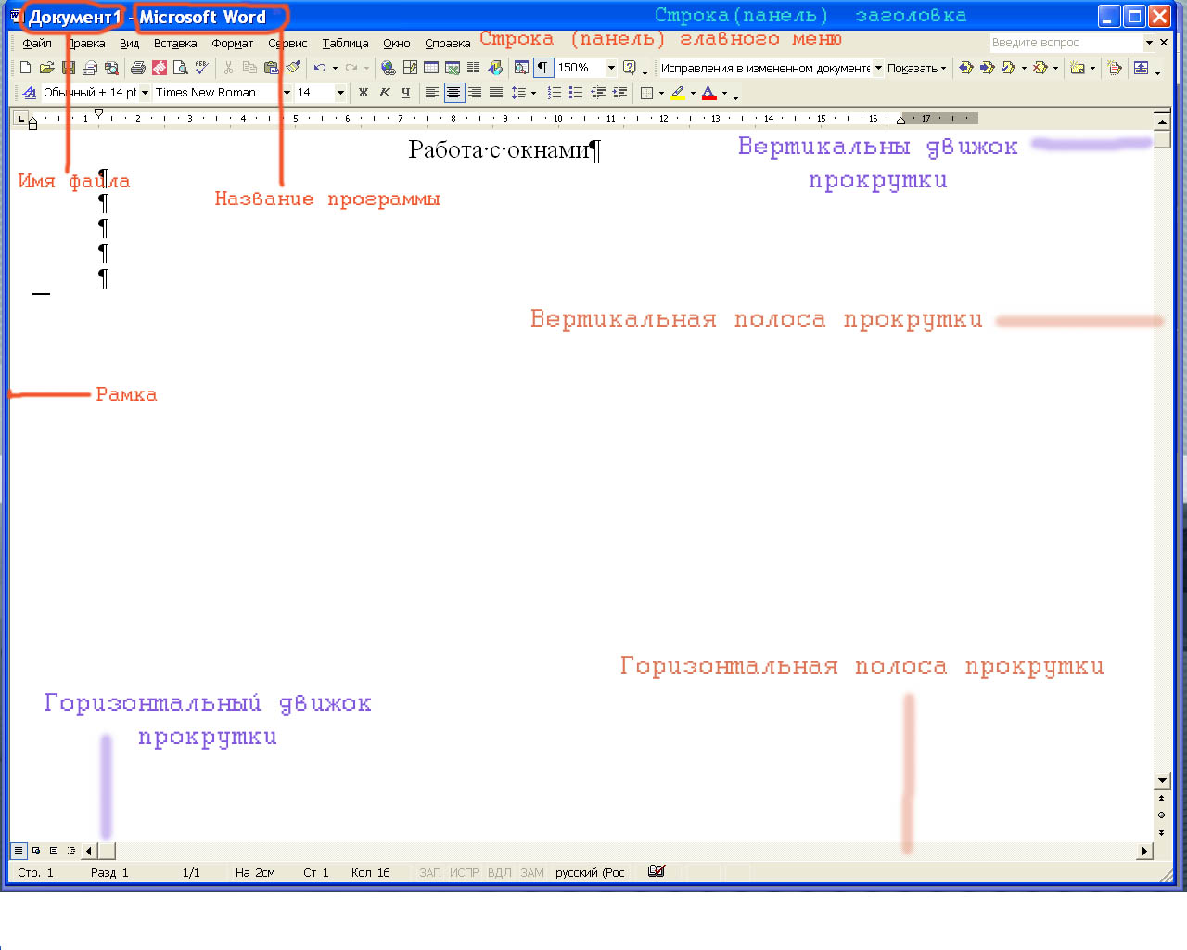
Task: Open the Вид menu
Action: 129,43
